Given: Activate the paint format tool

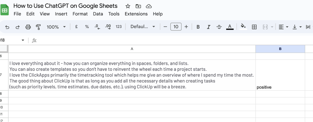Looking at the screenshot, I should coord(38,27).
